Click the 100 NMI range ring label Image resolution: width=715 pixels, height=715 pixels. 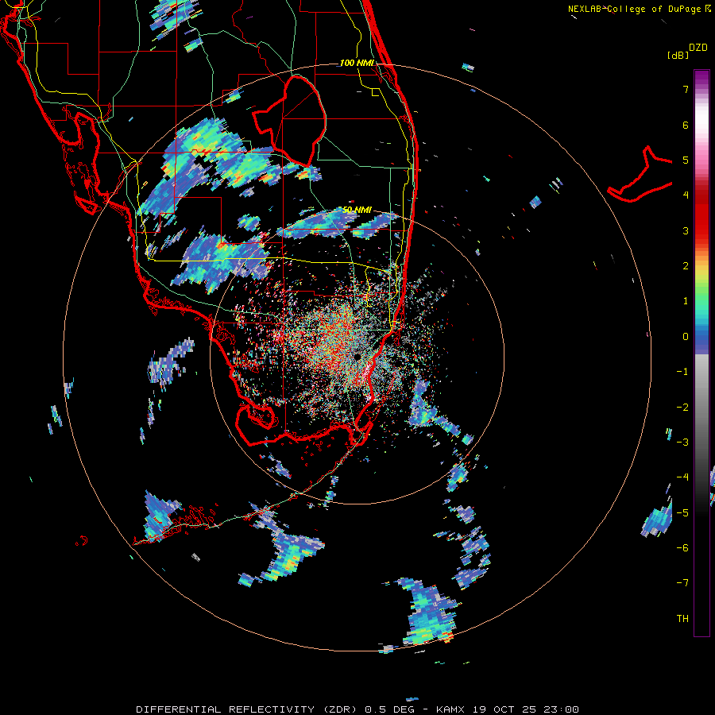pyautogui.click(x=357, y=63)
